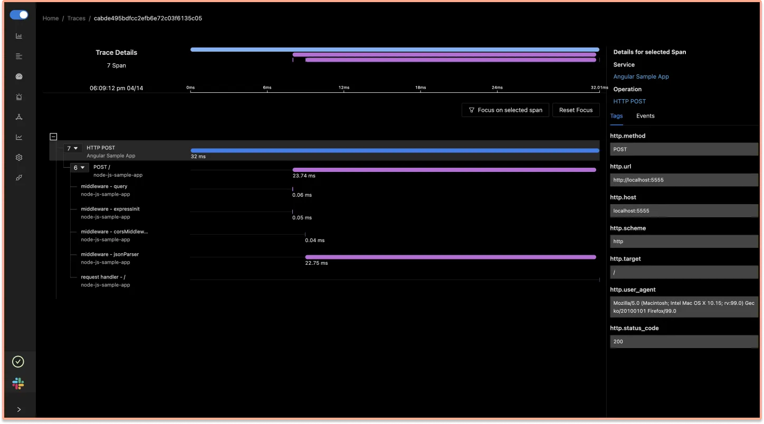Click the http.method value field POST

[684, 149]
